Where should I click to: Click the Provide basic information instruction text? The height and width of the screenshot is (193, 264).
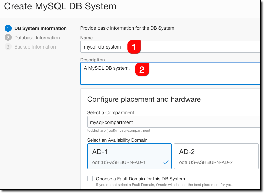(127, 28)
